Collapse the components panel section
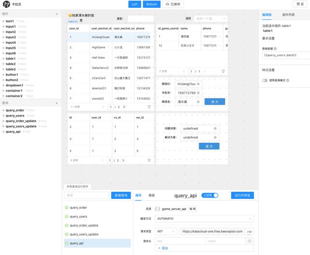This screenshot has width=310, height=255. coord(57,14)
